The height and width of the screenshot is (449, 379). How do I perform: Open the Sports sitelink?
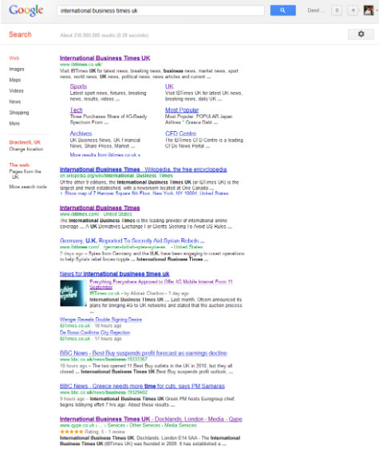[78, 86]
